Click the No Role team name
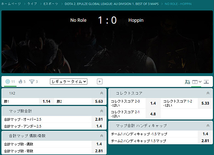The width and height of the screenshot is (214, 155). [x=78, y=20]
